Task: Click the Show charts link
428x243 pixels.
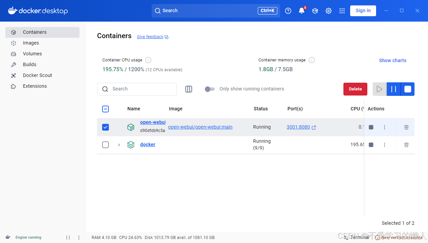Action: click(393, 60)
